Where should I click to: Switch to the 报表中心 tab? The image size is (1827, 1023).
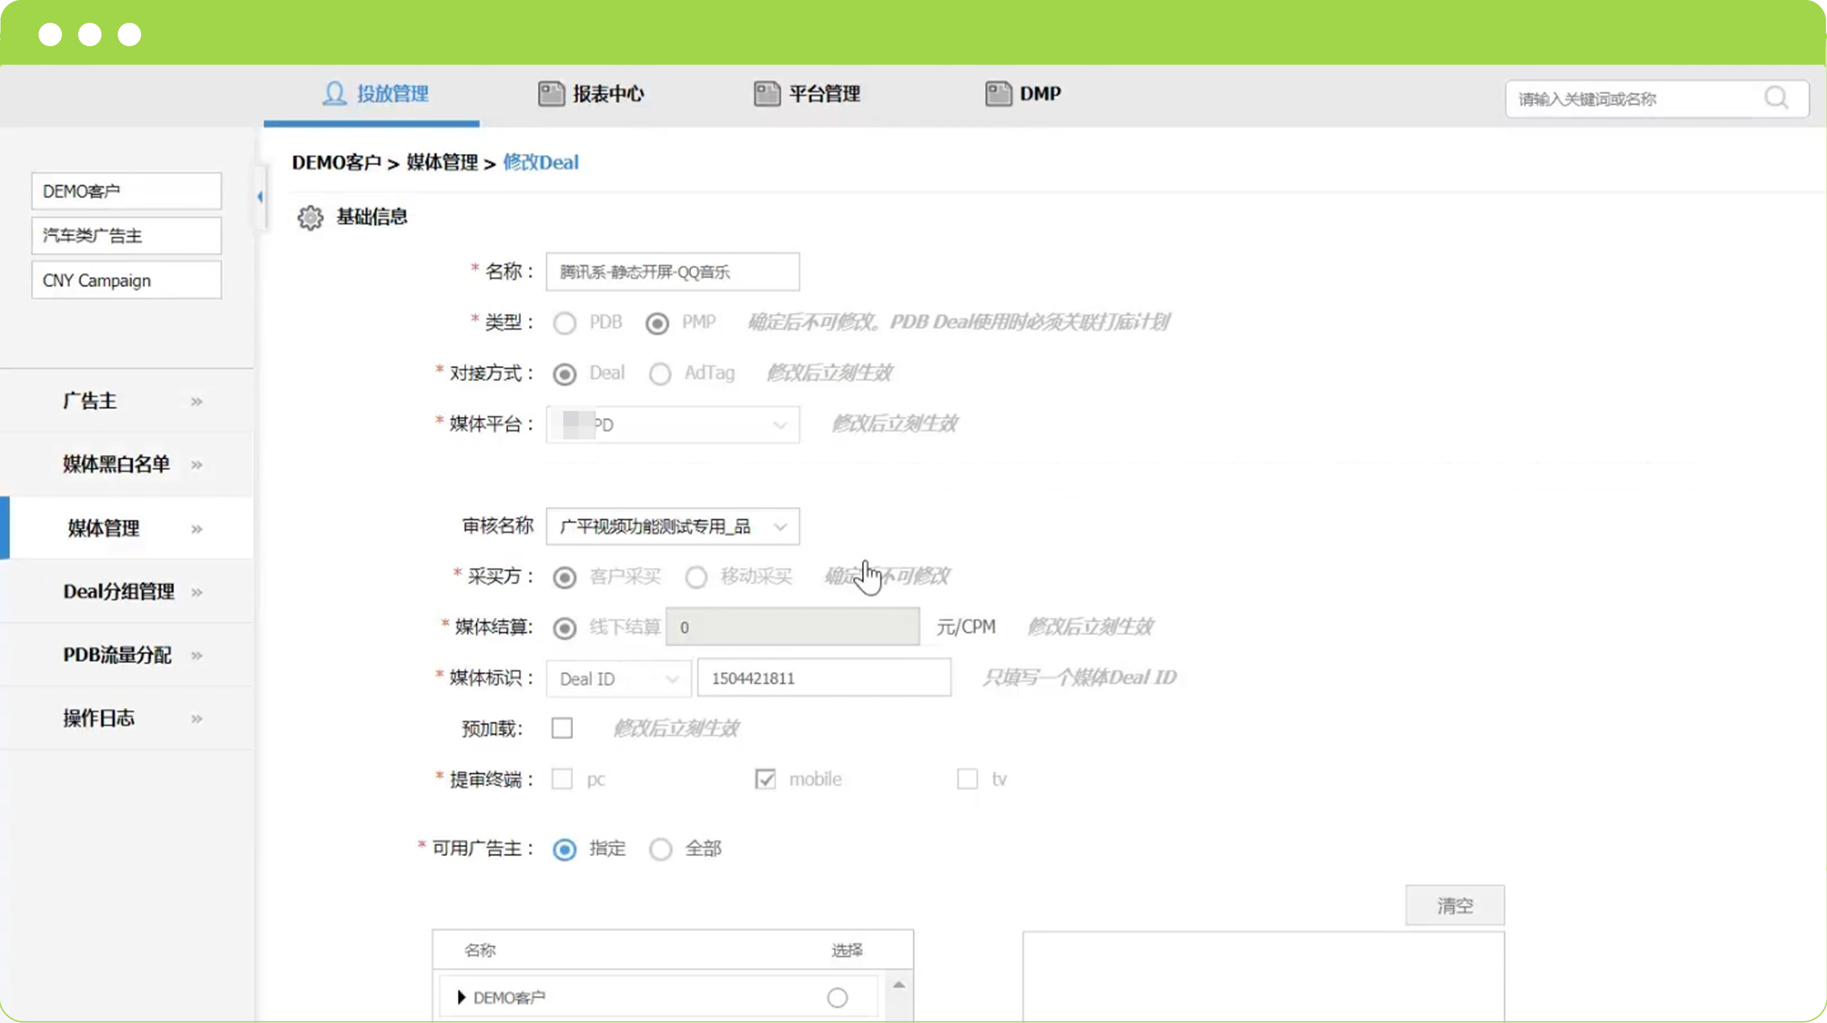click(x=590, y=94)
